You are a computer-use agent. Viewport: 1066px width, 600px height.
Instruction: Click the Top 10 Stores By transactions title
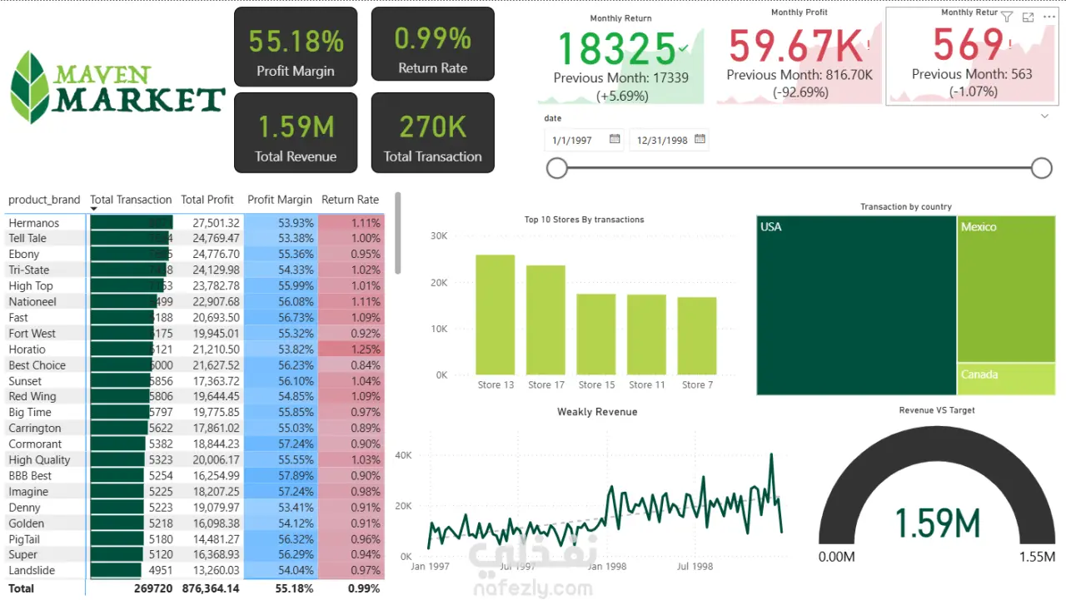click(x=584, y=220)
